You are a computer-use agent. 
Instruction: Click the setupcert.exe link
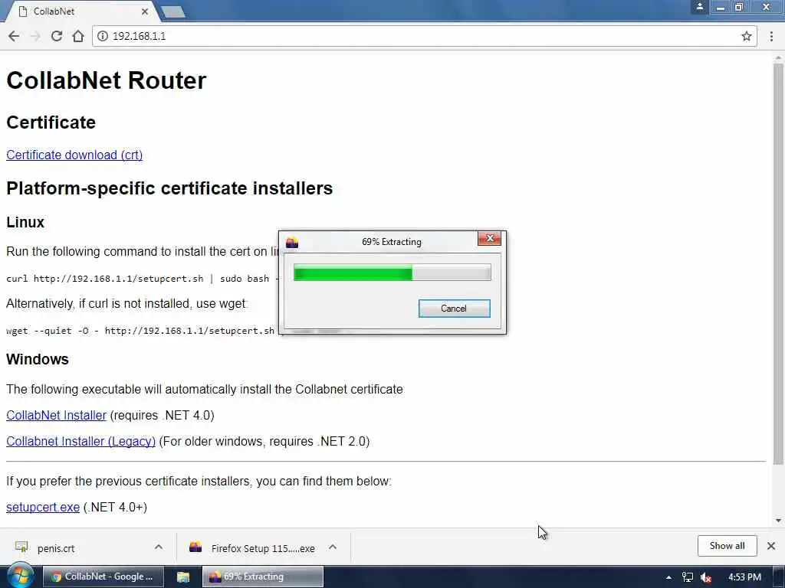[43, 508]
